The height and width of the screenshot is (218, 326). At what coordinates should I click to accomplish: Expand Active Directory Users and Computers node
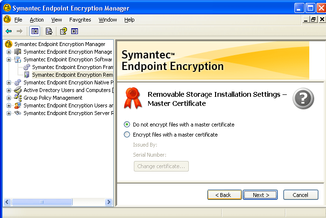click(x=9, y=90)
